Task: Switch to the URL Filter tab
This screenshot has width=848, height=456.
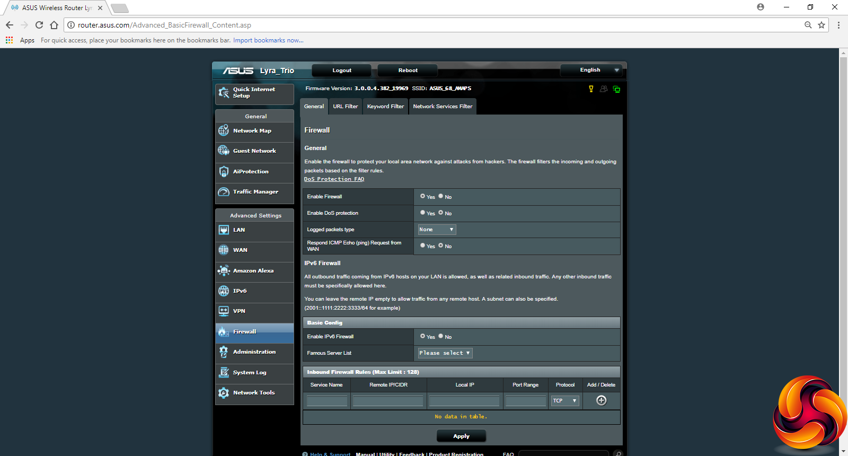Action: pos(345,107)
